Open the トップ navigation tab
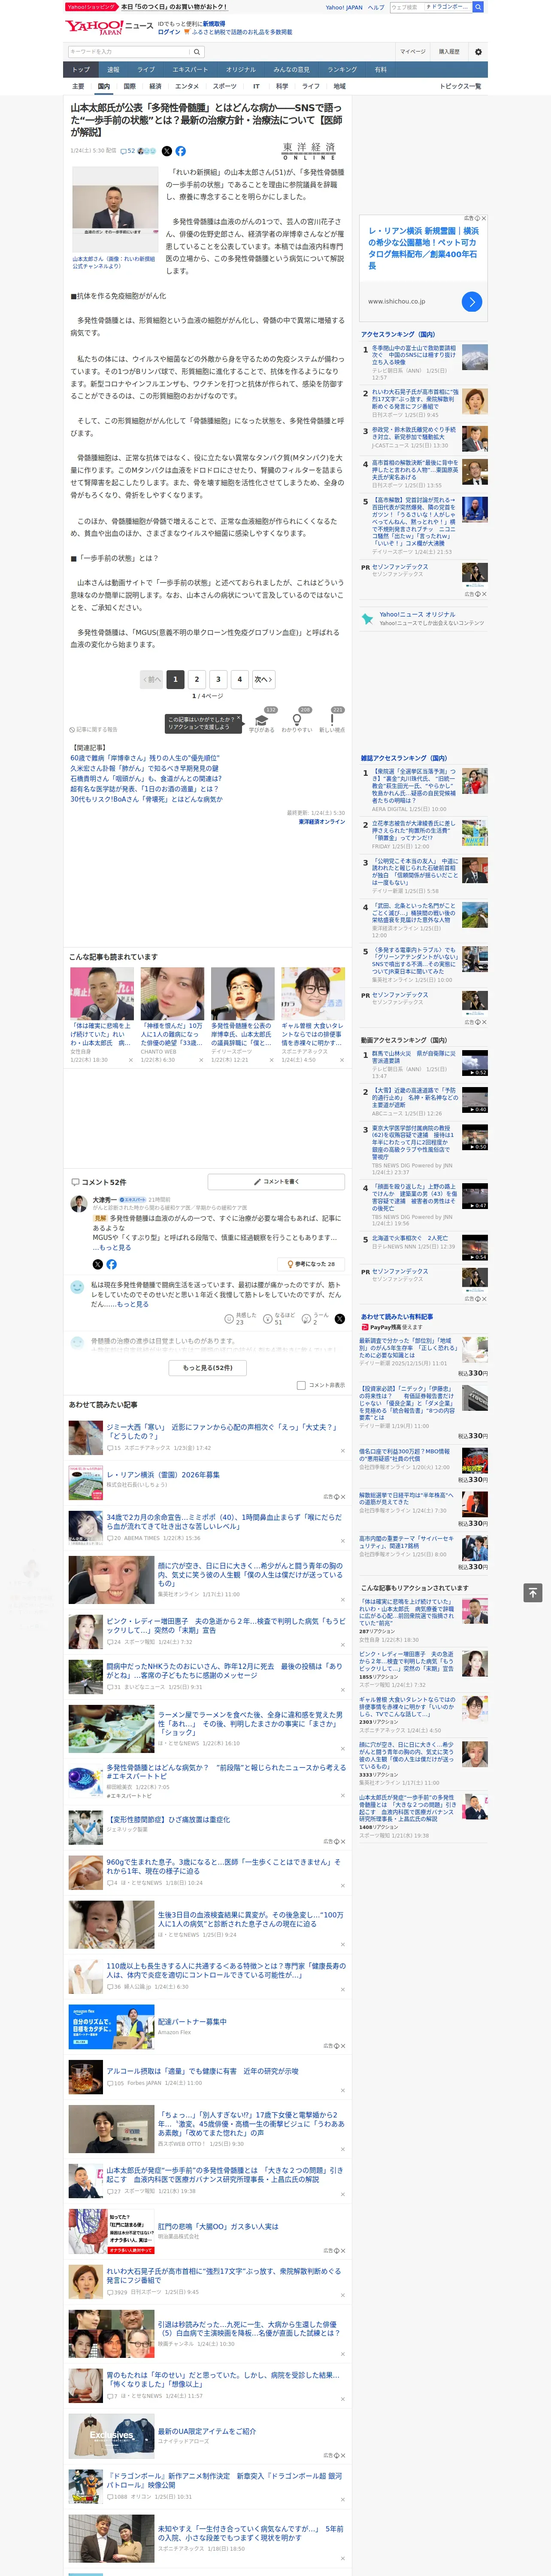 coord(81,69)
